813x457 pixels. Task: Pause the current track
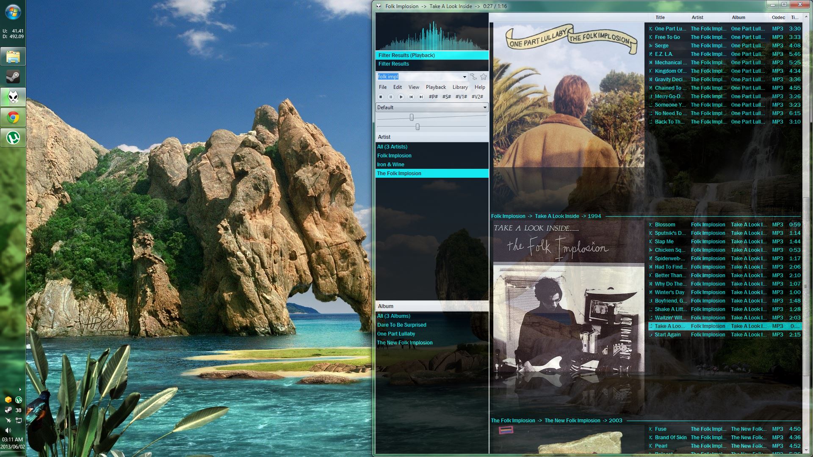coord(391,97)
